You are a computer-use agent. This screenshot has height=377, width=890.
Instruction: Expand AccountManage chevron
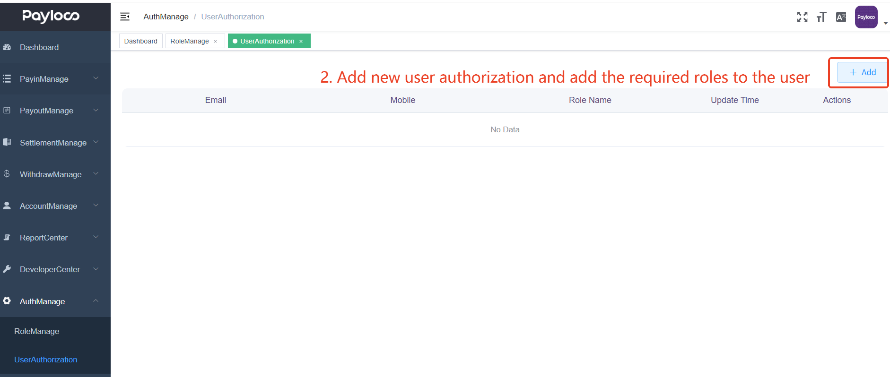tap(96, 205)
